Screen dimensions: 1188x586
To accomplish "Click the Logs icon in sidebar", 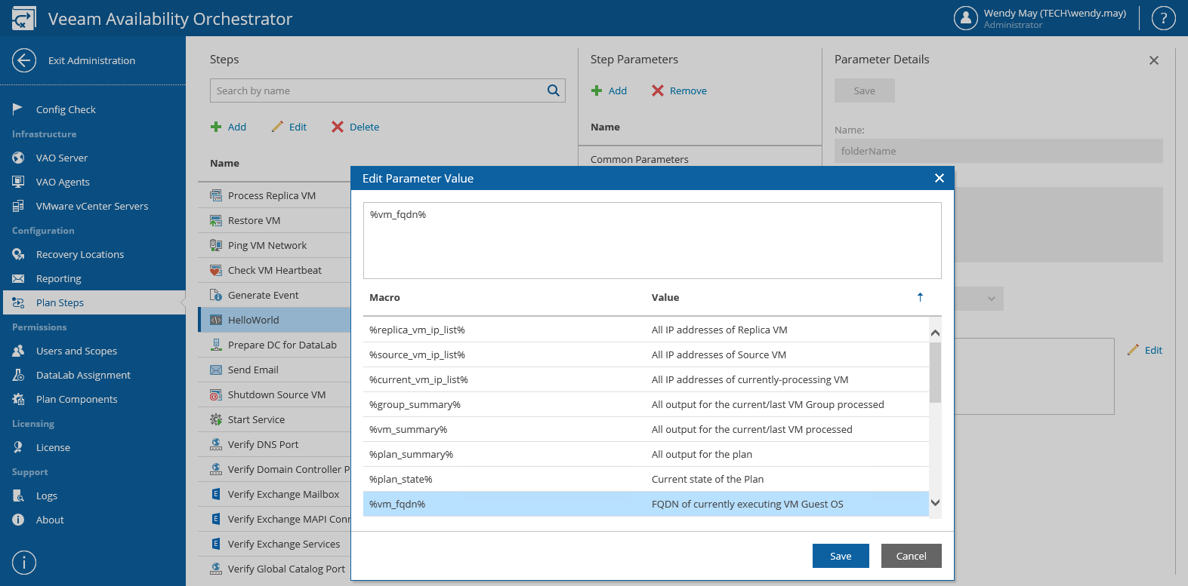I will tap(18, 495).
